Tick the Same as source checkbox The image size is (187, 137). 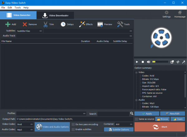[x=137, y=119]
